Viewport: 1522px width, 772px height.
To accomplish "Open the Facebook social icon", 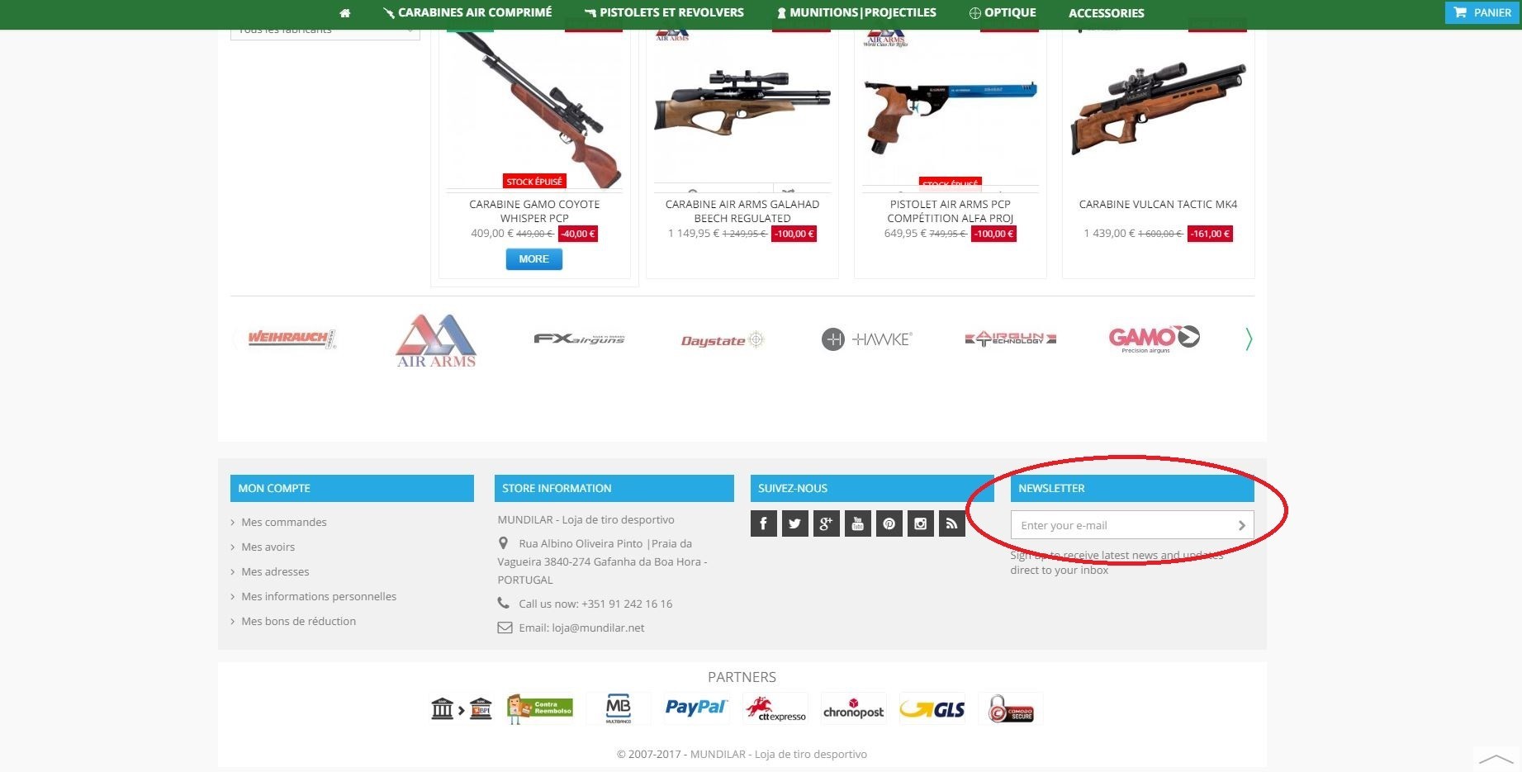I will 763,523.
